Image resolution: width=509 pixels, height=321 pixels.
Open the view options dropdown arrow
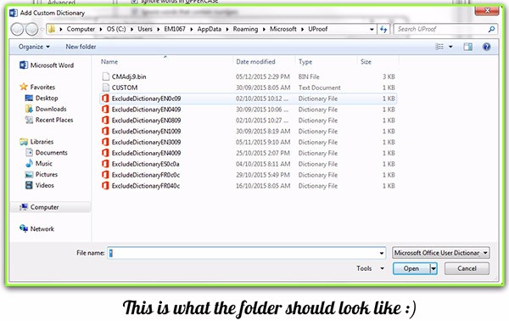pos(450,47)
